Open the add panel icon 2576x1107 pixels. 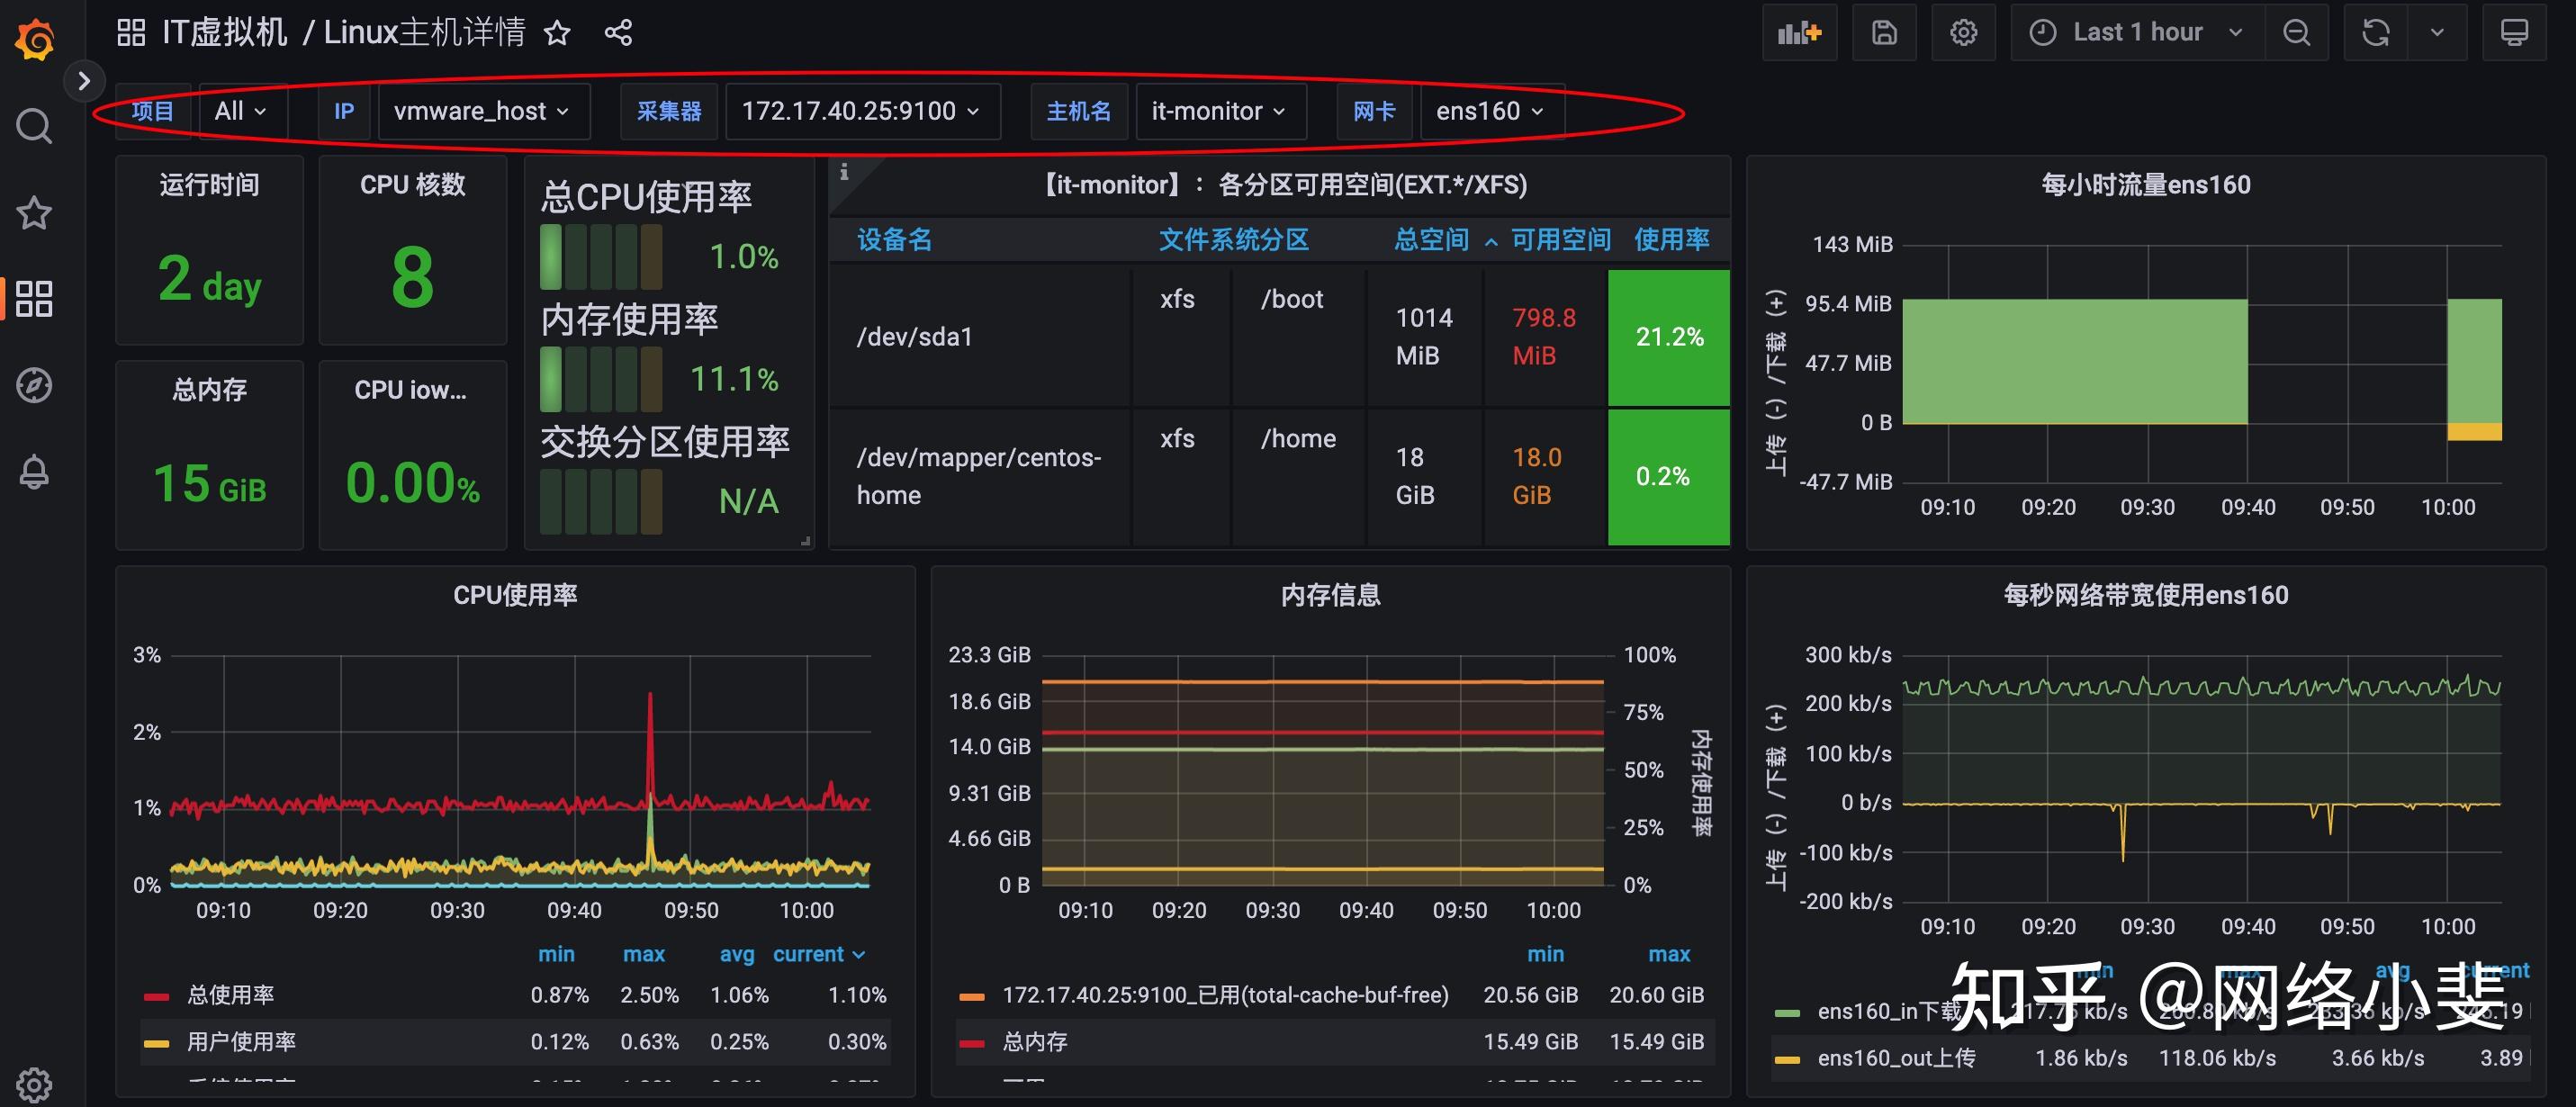(1799, 32)
